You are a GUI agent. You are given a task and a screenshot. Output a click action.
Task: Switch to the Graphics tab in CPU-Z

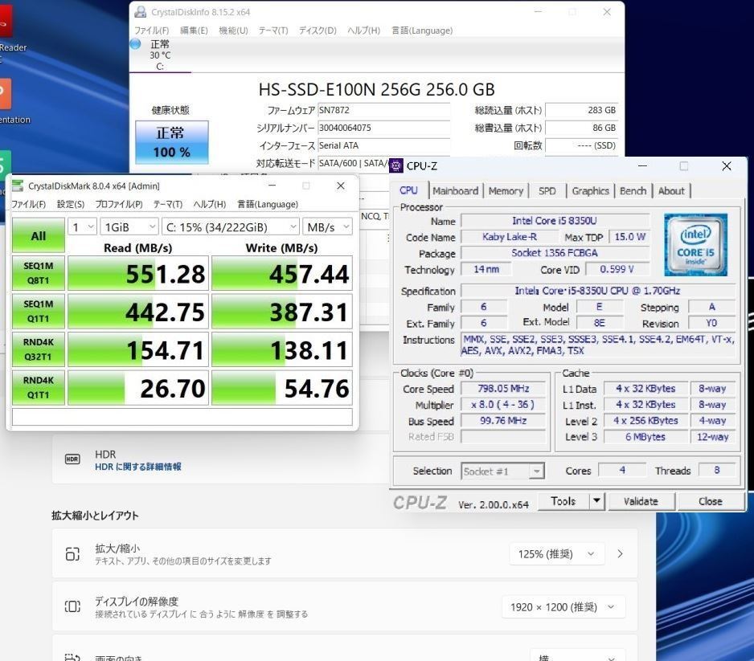(591, 190)
